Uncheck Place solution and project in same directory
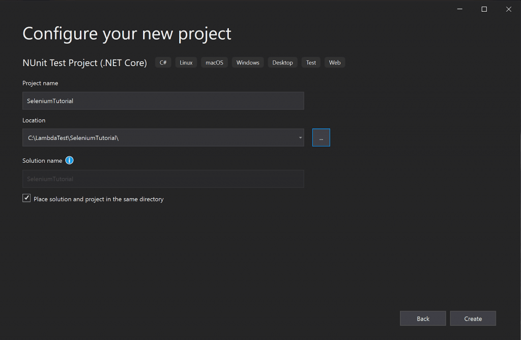Image resolution: width=521 pixels, height=340 pixels. pos(26,197)
